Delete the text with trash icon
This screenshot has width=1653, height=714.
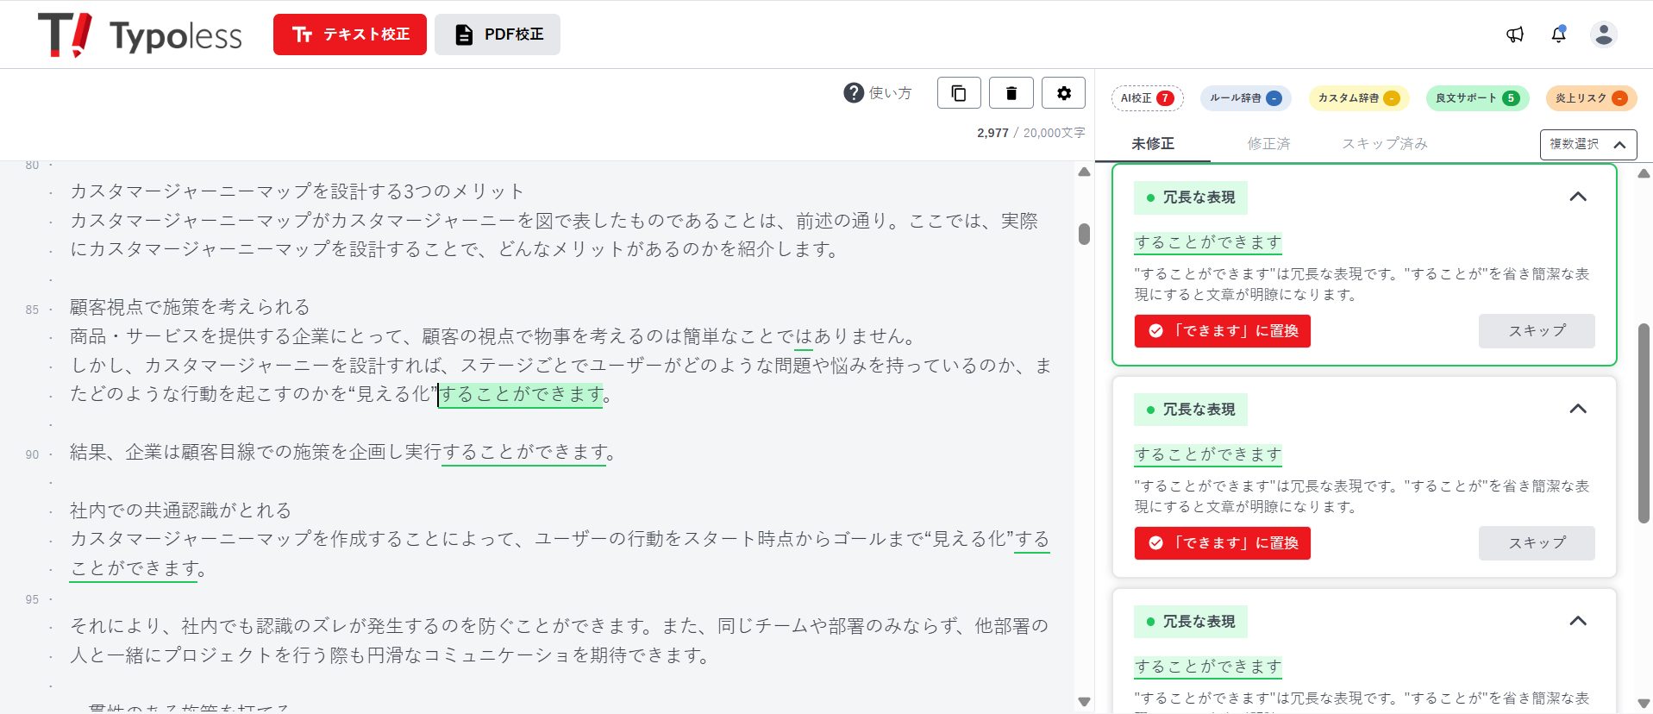click(x=1011, y=93)
